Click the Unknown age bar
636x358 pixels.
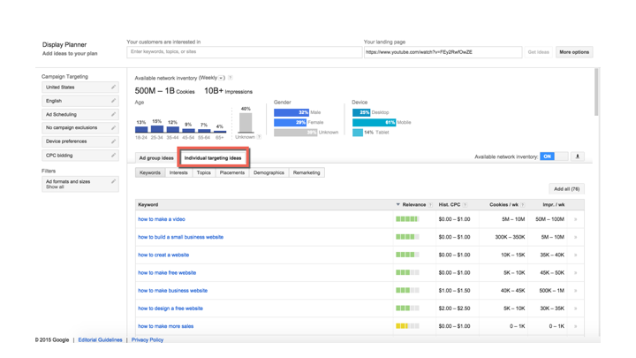pos(246,123)
